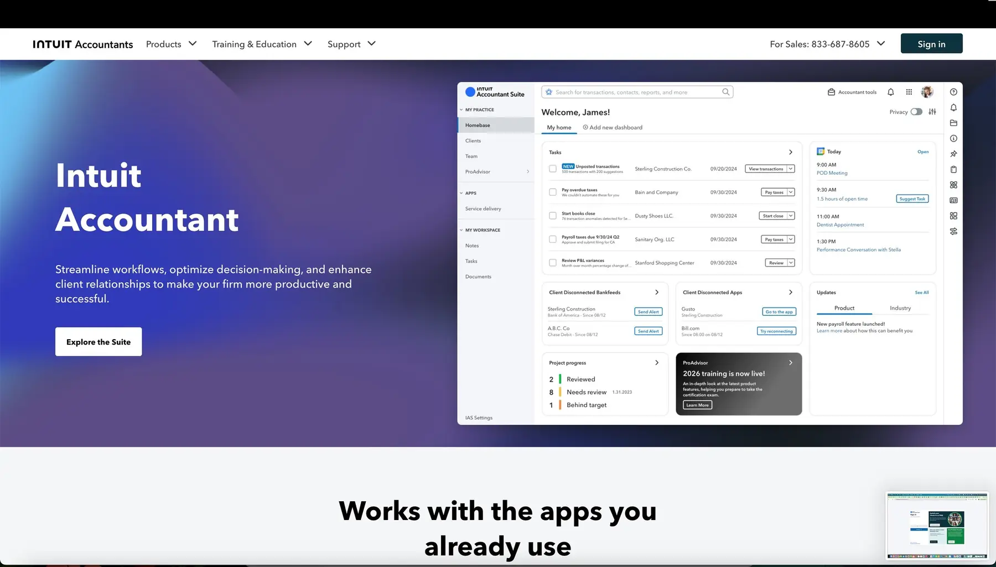The height and width of the screenshot is (567, 996).
Task: Open the folder icon in the right rail
Action: click(953, 123)
